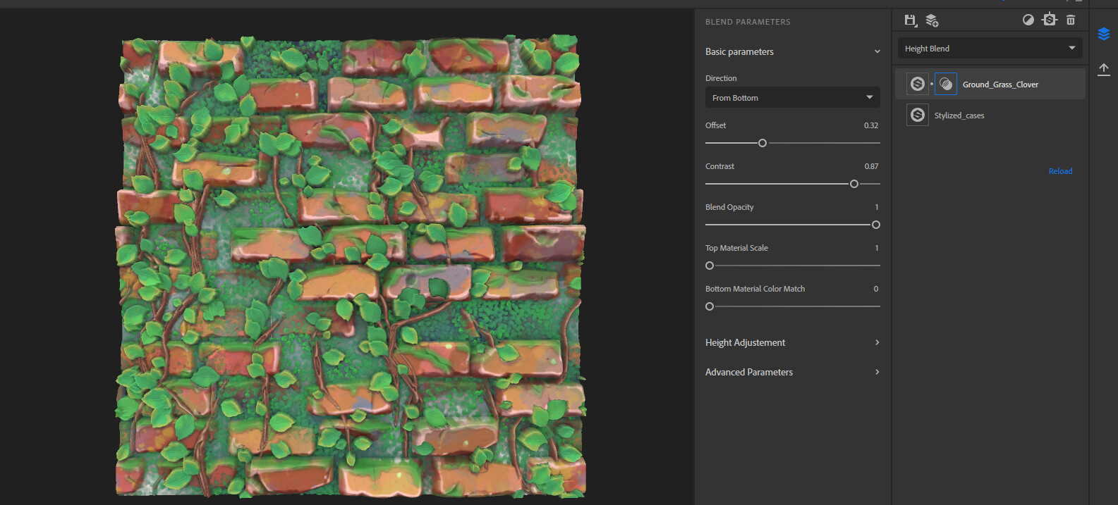
Task: Click the Bottom Material Color Match slider handle
Action: 710,306
